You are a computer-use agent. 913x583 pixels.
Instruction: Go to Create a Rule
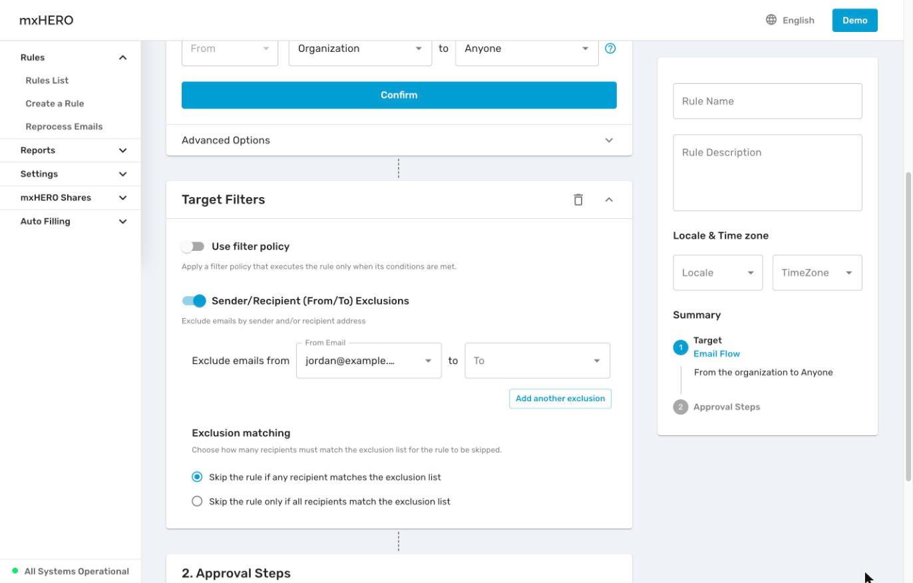55,104
